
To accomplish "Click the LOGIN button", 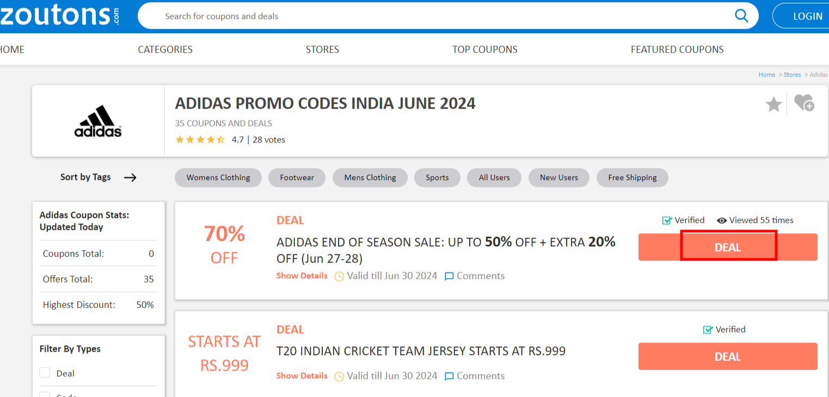I will [808, 16].
